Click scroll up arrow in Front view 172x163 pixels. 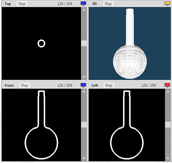[84, 91]
